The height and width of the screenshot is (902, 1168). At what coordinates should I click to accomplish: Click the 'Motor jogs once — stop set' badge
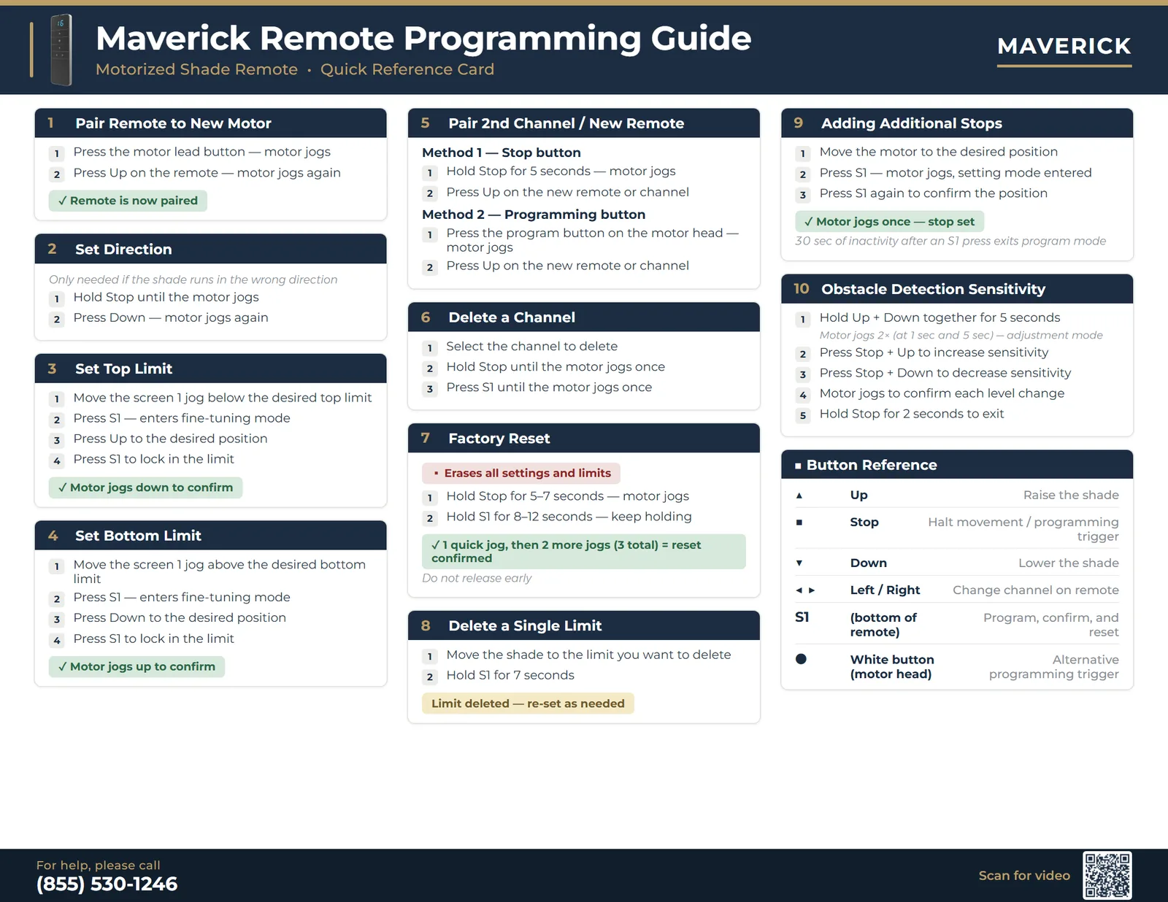(x=889, y=222)
